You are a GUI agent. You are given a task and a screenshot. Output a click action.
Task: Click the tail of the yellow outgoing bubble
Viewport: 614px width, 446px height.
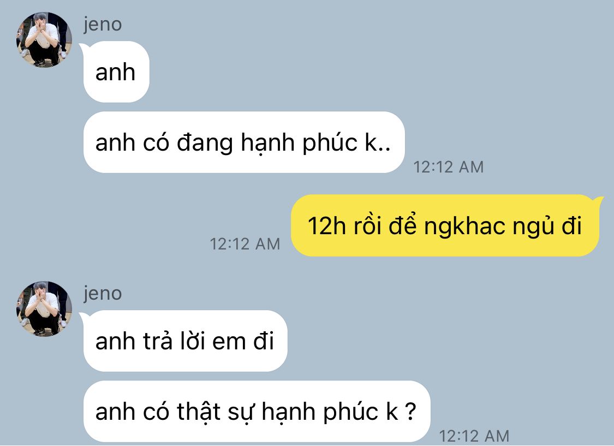pyautogui.click(x=598, y=201)
